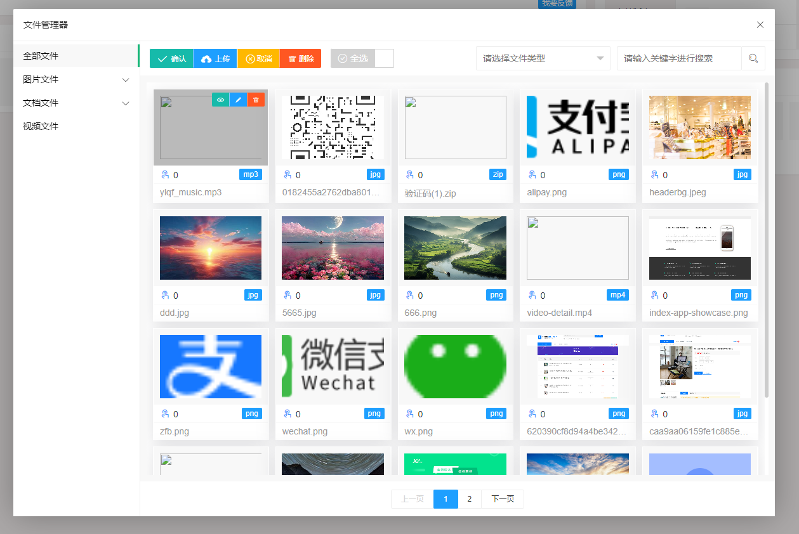Click the file name index-app-showcase.png
Screen dimensions: 799x534
[x=699, y=313]
